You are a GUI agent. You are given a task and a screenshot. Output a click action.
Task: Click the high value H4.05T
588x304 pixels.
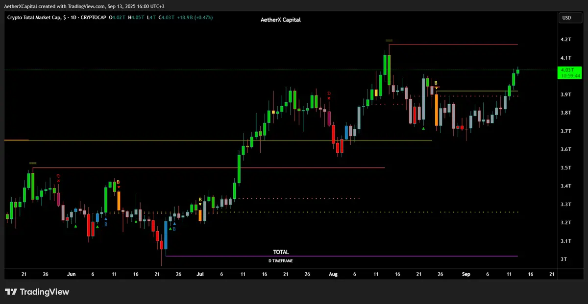137,18
